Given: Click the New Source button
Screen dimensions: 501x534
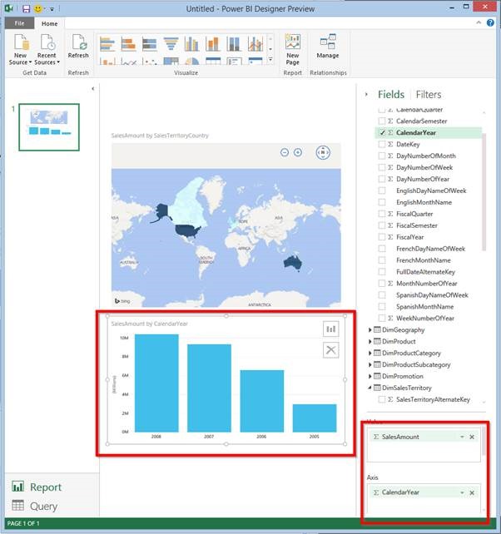Looking at the screenshot, I should (x=21, y=49).
